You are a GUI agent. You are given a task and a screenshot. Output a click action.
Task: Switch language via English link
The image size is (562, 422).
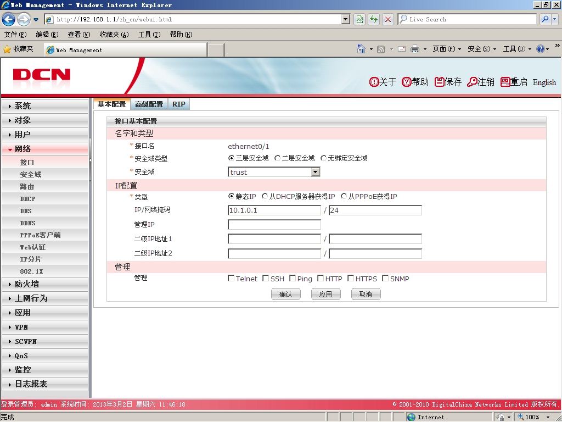click(544, 82)
